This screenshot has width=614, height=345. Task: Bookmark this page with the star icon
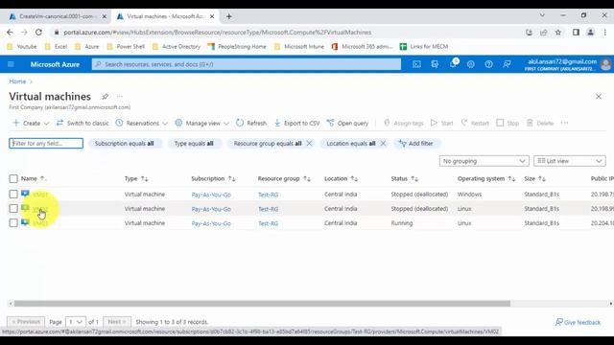coord(558,32)
